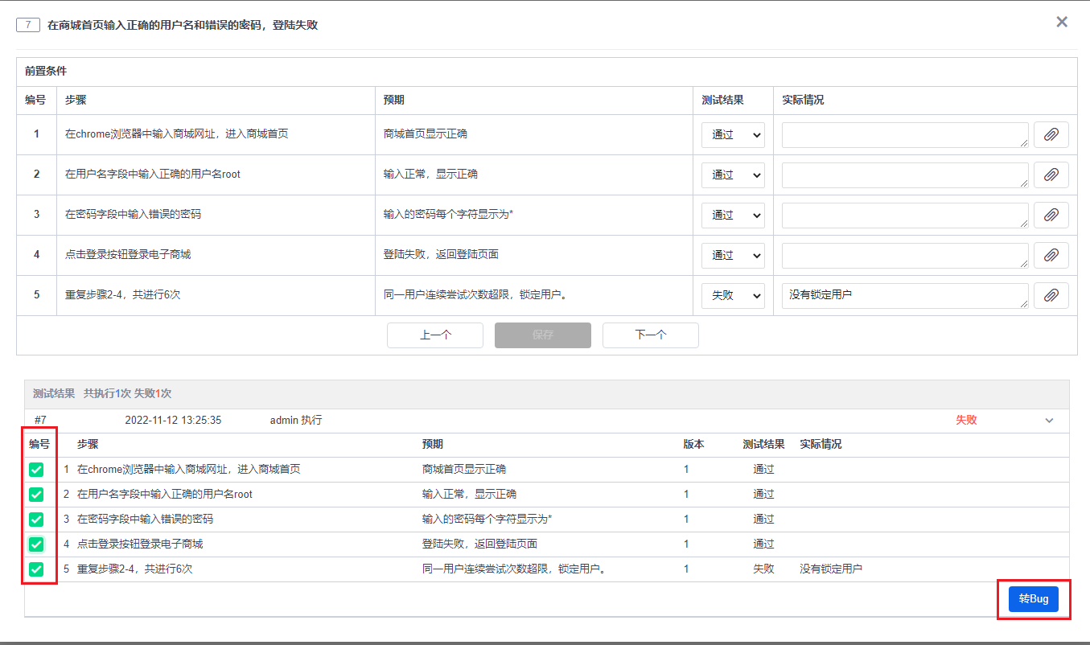Open the result dropdown for step 1
The width and height of the screenshot is (1090, 645).
(733, 135)
